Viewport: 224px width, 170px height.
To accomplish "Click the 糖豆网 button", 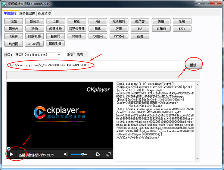I will click(x=55, y=36).
